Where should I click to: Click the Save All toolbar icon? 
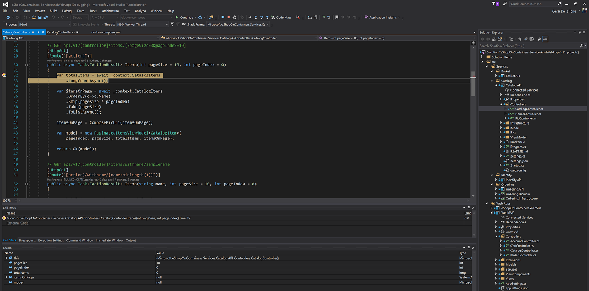pos(46,17)
